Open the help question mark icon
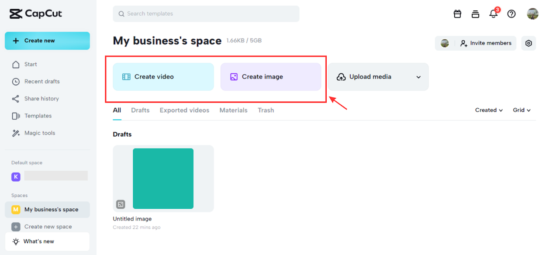556x255 pixels. tap(511, 14)
